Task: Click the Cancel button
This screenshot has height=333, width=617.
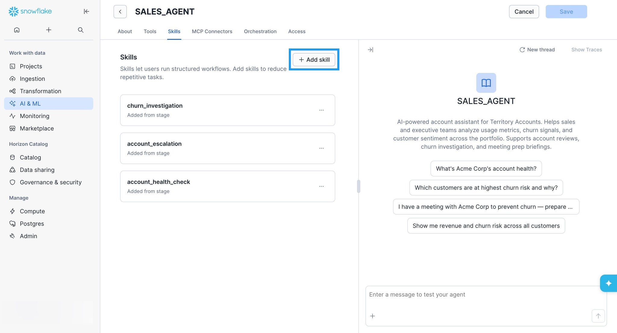Action: coord(524,12)
